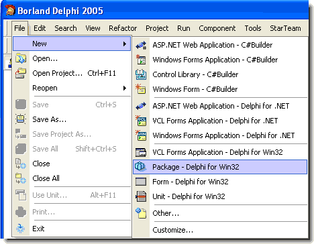Click the Unit Win32 icon
This screenshot has width=316, height=246.
[141, 196]
